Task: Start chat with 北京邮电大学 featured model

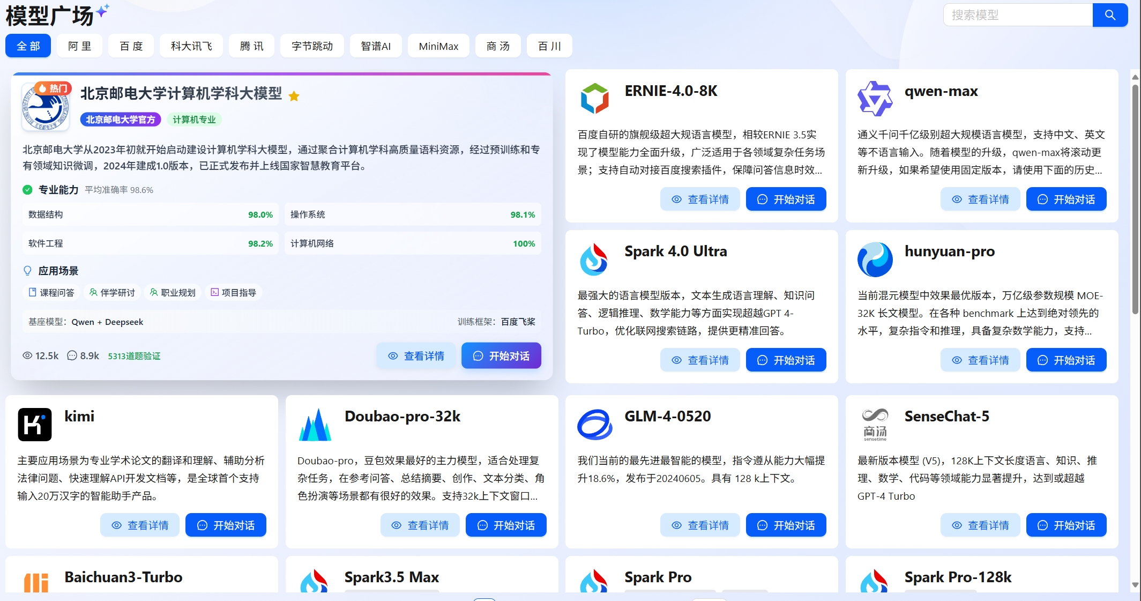Action: tap(501, 356)
